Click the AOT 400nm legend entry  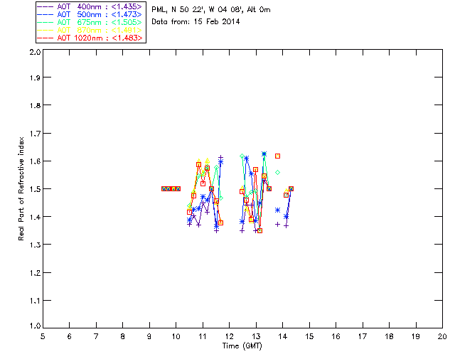point(90,6)
